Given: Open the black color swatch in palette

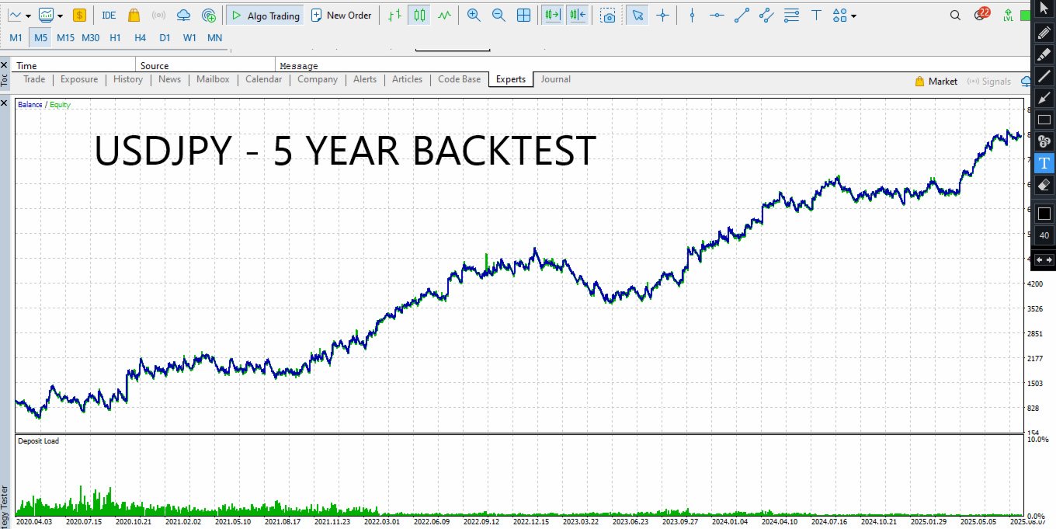Looking at the screenshot, I should 1044,214.
